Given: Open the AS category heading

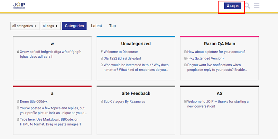Looking at the screenshot, I should tap(219, 94).
